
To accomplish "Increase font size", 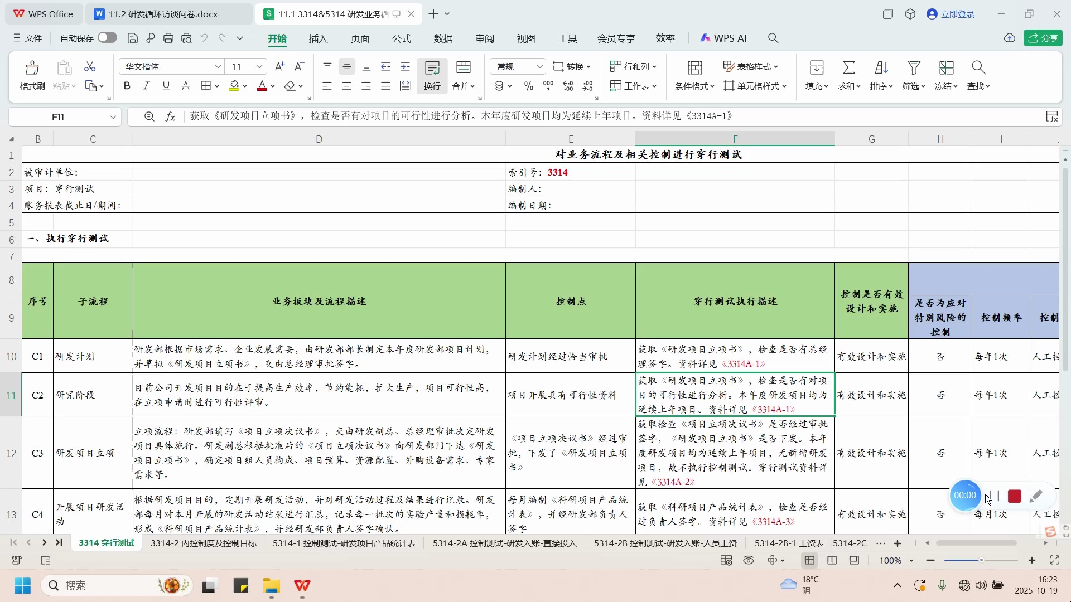I will (280, 66).
